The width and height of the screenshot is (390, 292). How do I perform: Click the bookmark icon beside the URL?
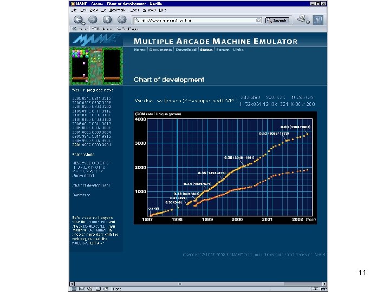tap(137, 21)
